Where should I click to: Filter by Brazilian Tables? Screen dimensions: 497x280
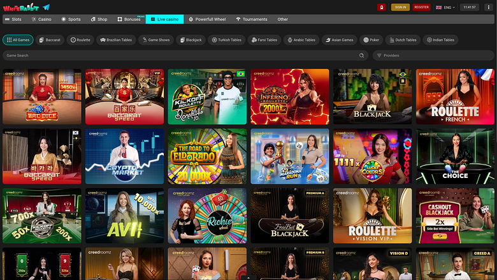pos(117,40)
